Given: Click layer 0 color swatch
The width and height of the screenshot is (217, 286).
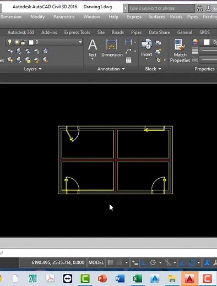Looking at the screenshot, I should click(31, 42).
